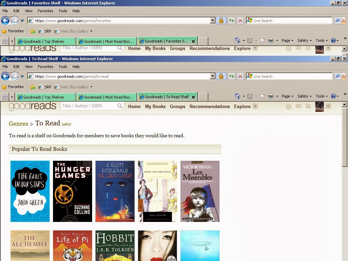Click Add to Favorites Bar star in To Read window

[33, 87]
